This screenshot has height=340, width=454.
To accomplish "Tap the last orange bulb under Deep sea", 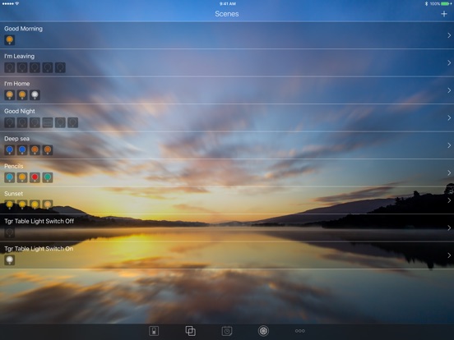I will 48,150.
